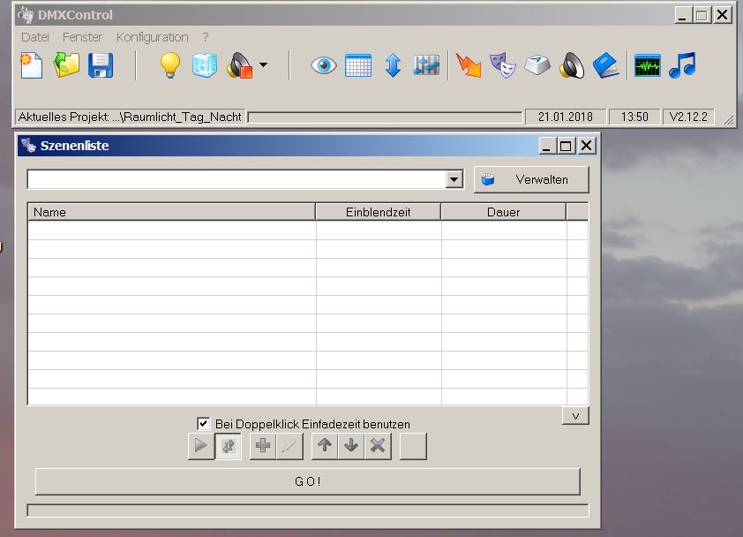Click the theater masks icon
The height and width of the screenshot is (537, 743).
pyautogui.click(x=503, y=66)
